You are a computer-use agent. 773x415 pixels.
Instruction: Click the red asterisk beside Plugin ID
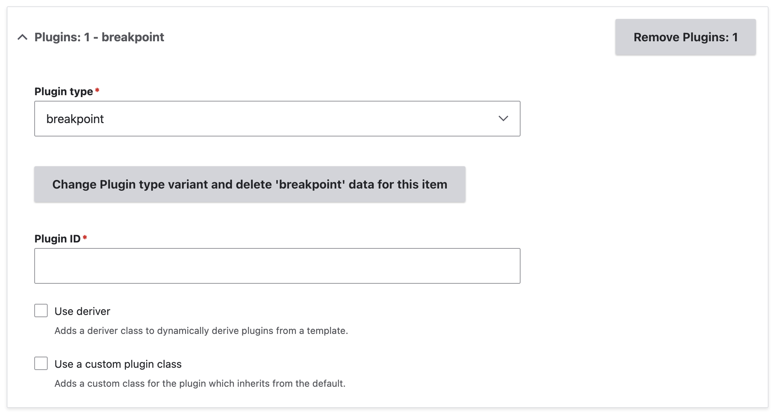85,238
